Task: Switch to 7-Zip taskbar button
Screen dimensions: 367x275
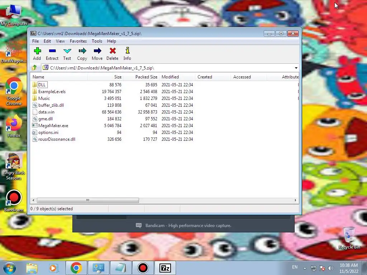Action: 165,268
